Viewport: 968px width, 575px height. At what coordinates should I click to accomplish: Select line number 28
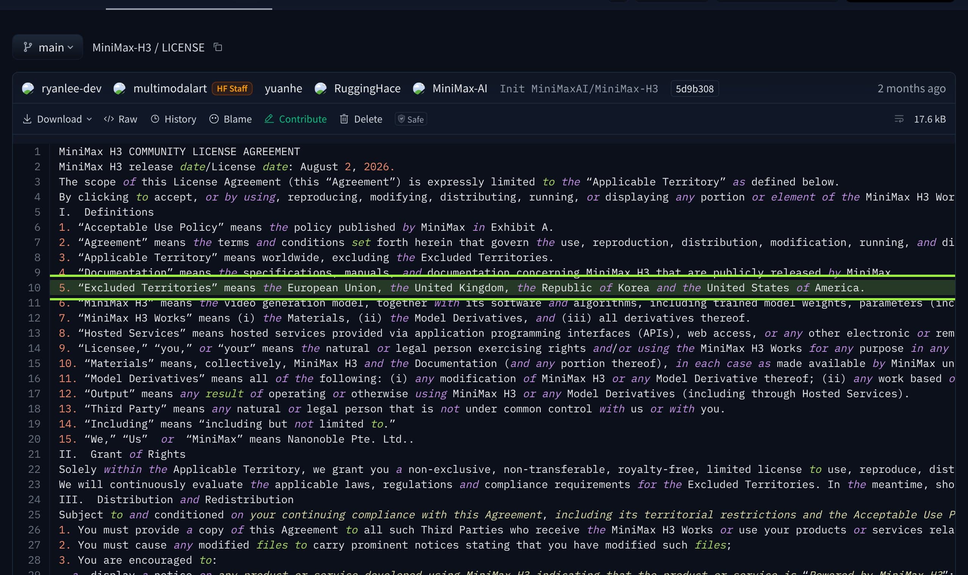pyautogui.click(x=34, y=560)
